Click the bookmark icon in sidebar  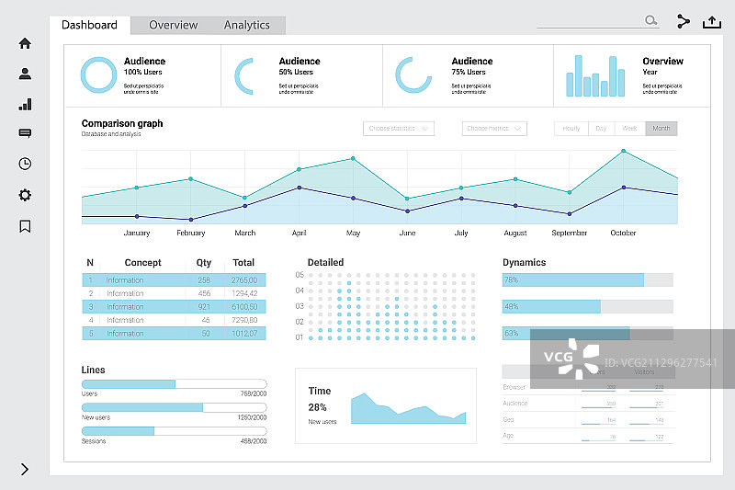pos(25,226)
